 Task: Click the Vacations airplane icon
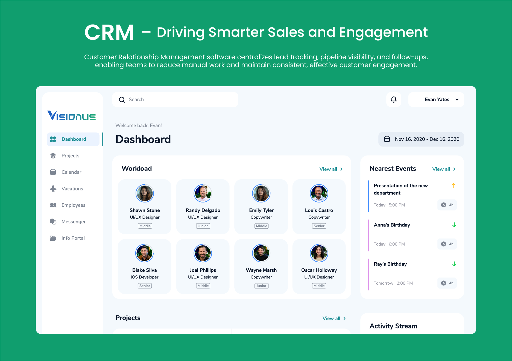tap(53, 189)
